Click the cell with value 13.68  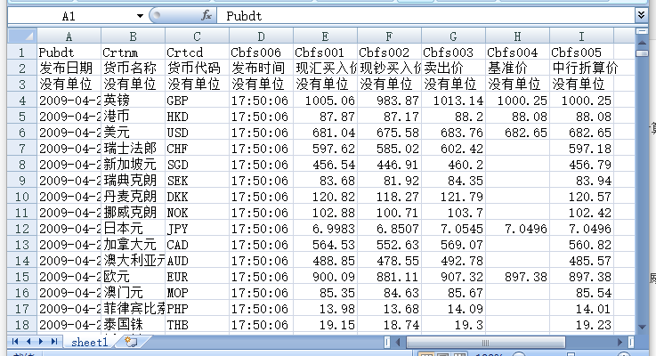(389, 309)
